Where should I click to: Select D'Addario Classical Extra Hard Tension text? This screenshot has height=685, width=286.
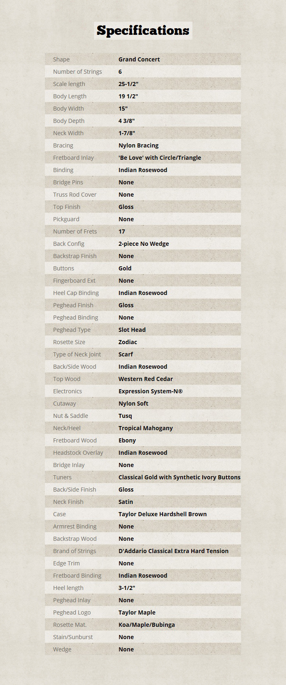pyautogui.click(x=173, y=551)
